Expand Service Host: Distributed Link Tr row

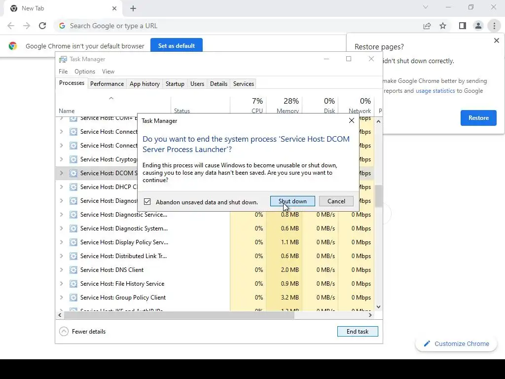pyautogui.click(x=62, y=256)
